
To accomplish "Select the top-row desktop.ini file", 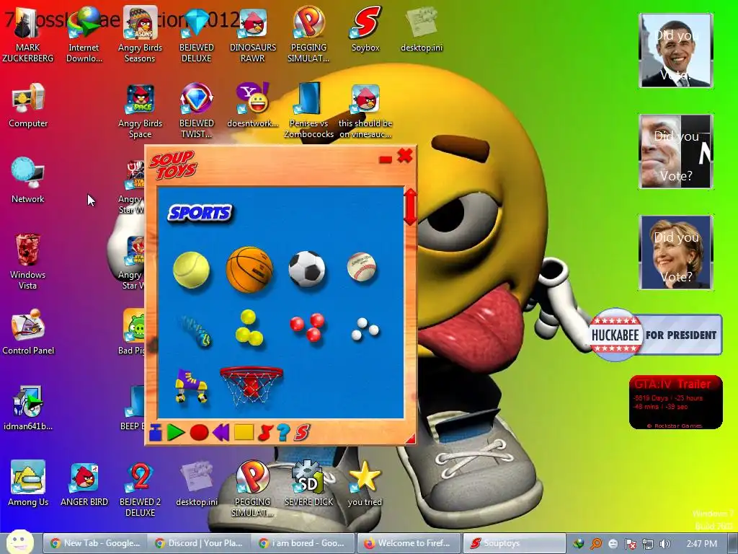I will [x=421, y=30].
